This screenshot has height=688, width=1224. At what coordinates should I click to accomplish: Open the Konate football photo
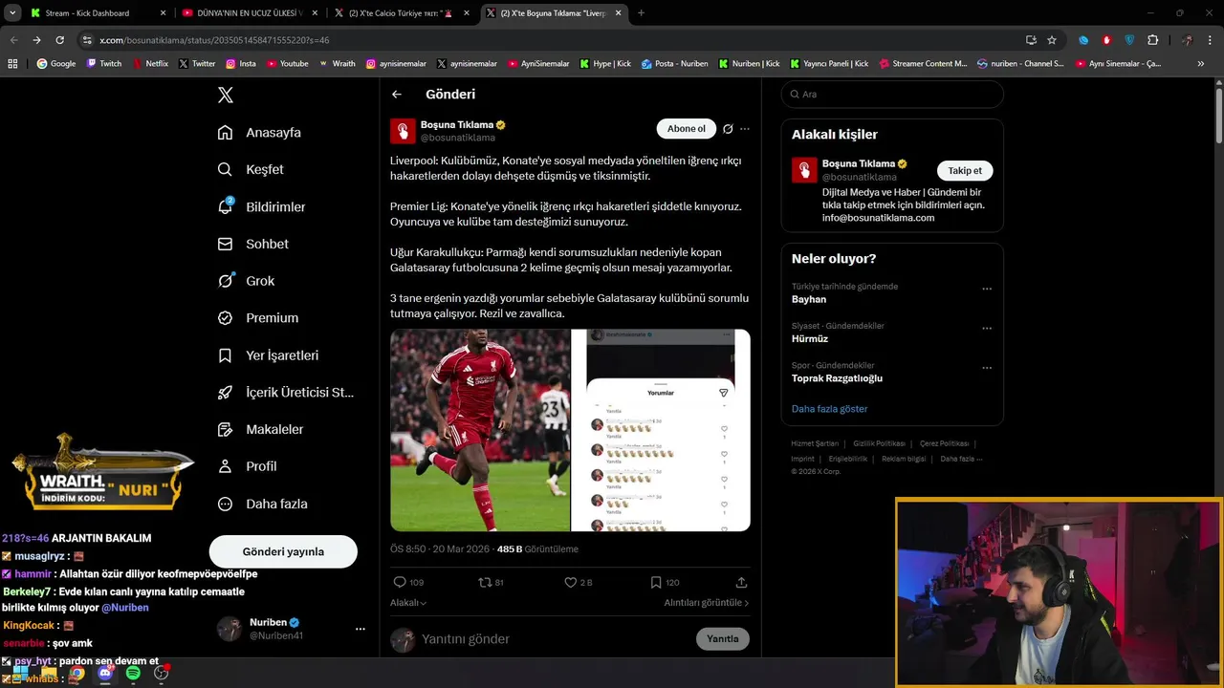(x=480, y=430)
